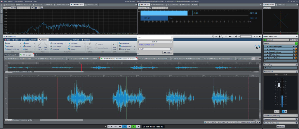299x129 pixels.
Task: Open Functions menu in Phasescope
Action: 266,8
